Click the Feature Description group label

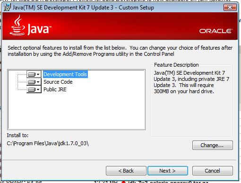click(176, 65)
